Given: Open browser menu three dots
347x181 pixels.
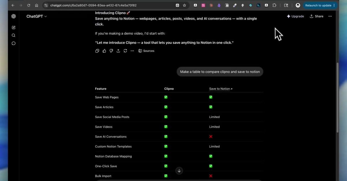Looking at the screenshot, I should click(x=334, y=5).
